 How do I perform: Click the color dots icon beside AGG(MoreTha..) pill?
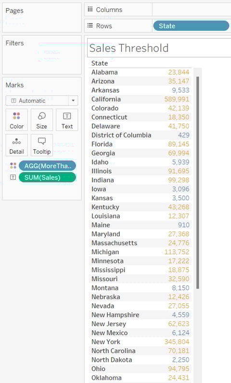pos(13,165)
